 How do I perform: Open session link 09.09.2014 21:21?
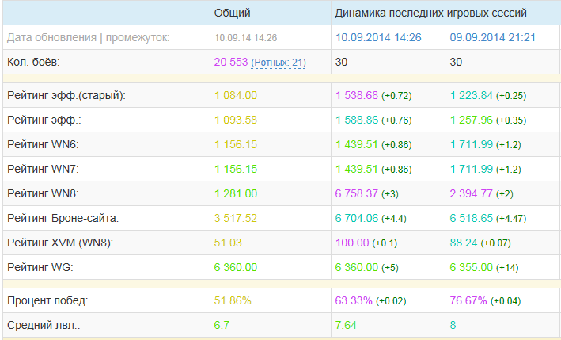pyautogui.click(x=492, y=37)
